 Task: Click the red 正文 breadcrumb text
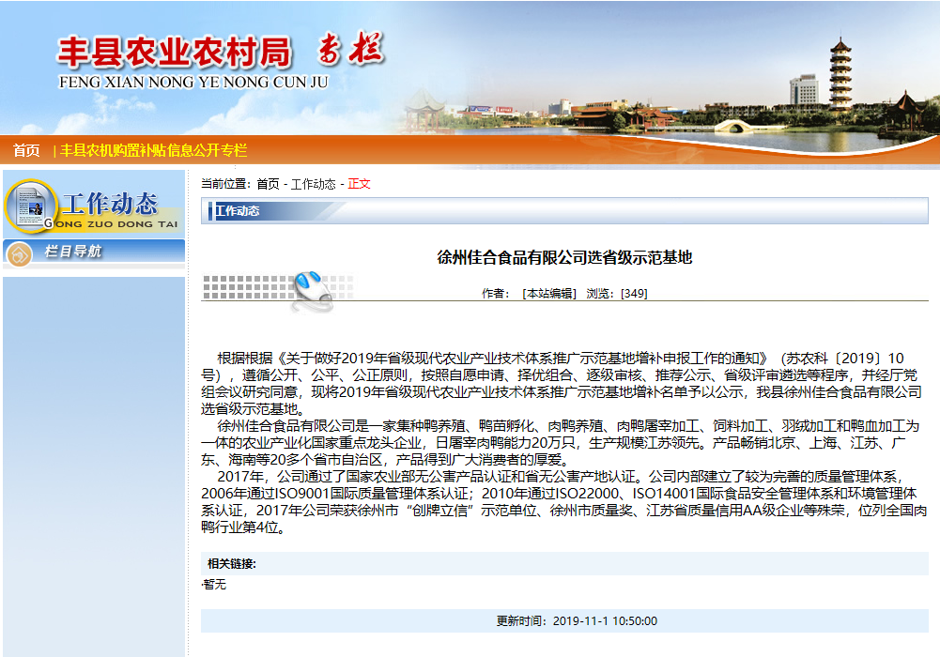tap(359, 184)
